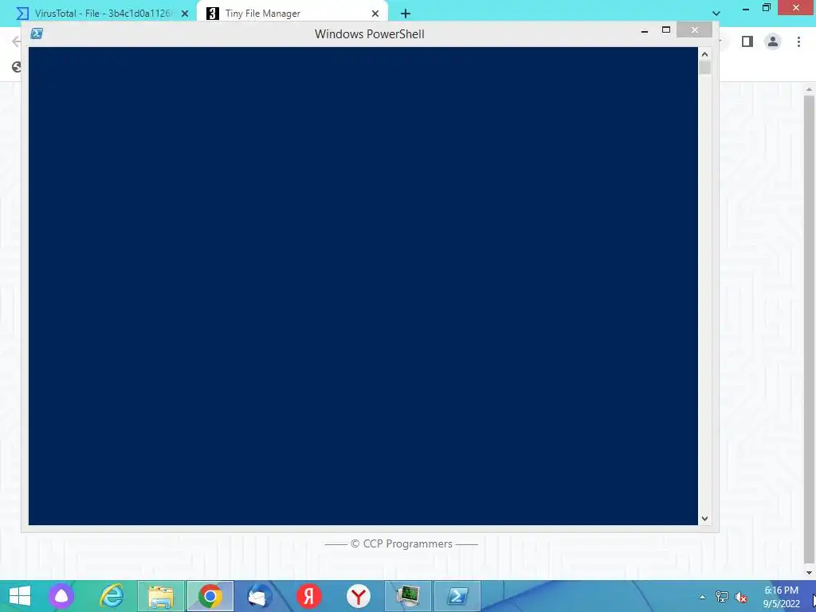Toggle Chrome side panel icon

[747, 41]
